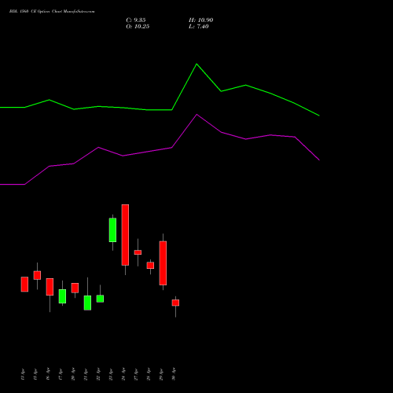Click the chart title text at top left

pos(52,12)
